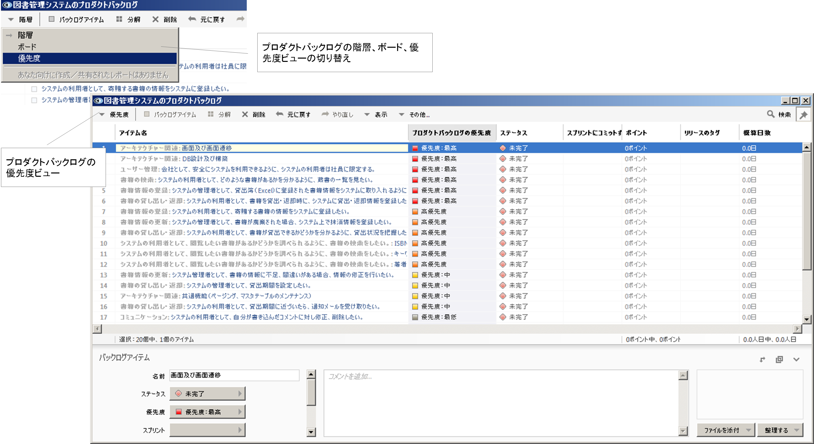Choose 階層 entry in the dropdown menu
Image resolution: width=814 pixels, height=444 pixels.
pos(89,35)
